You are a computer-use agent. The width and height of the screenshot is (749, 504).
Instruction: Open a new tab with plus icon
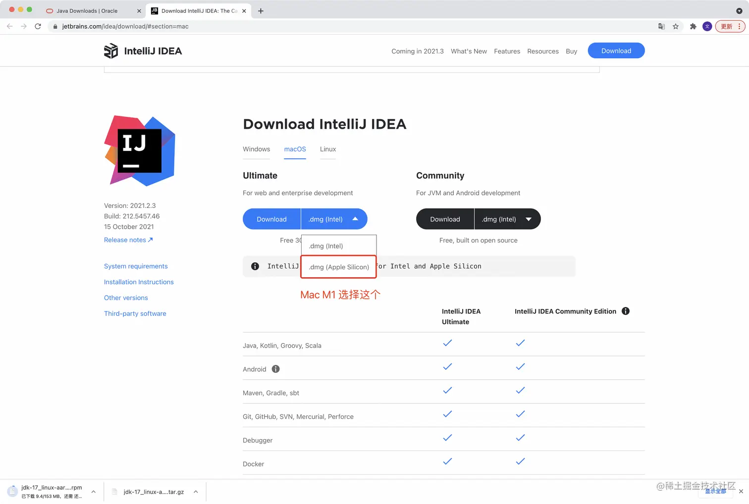[261, 11]
